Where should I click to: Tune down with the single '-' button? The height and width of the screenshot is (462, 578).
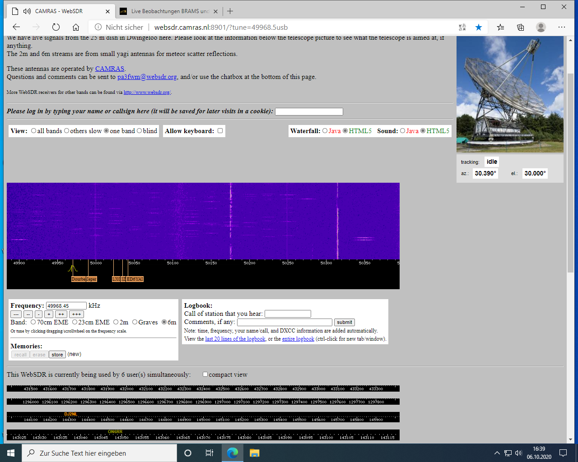(x=39, y=314)
